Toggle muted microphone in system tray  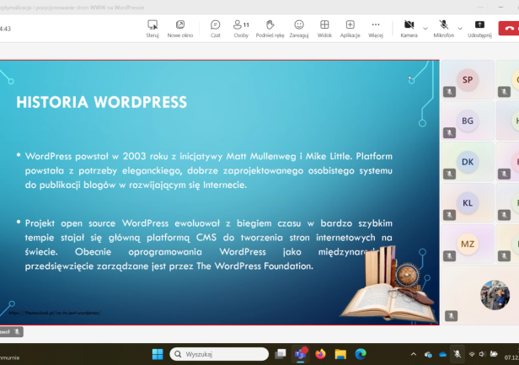pos(457,354)
